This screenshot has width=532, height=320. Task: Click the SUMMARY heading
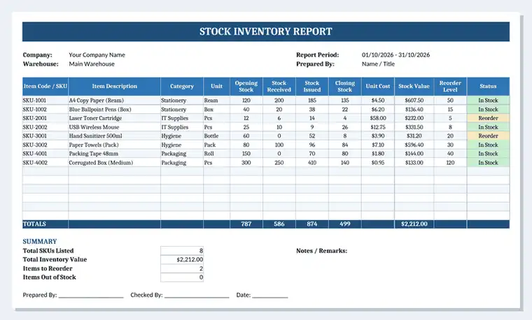tap(40, 242)
